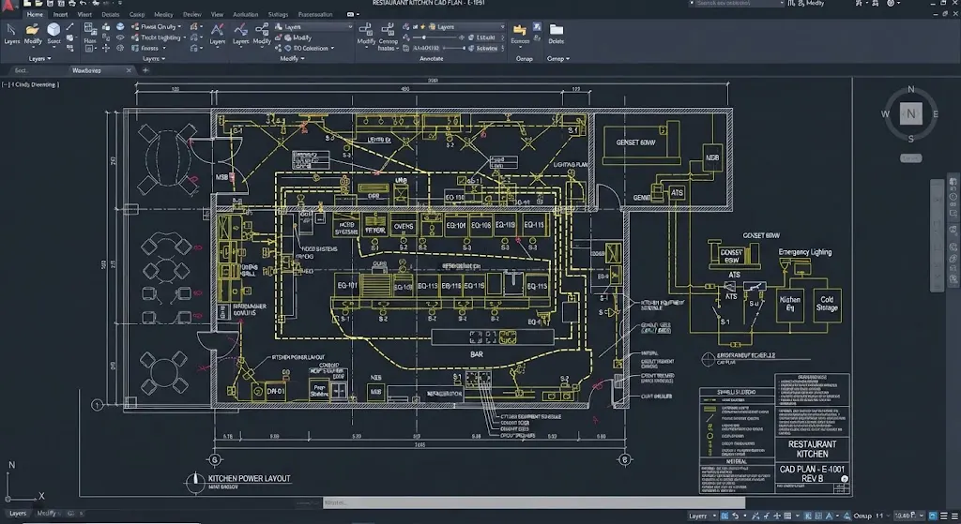Add a new drawing tab with plus

coord(145,70)
